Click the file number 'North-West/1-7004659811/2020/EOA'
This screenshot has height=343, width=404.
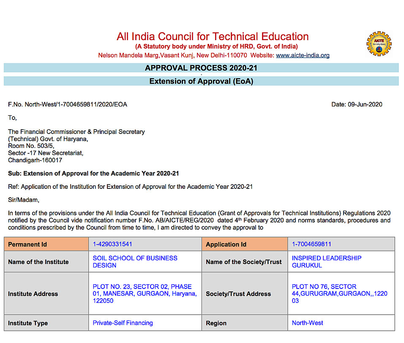coord(76,105)
